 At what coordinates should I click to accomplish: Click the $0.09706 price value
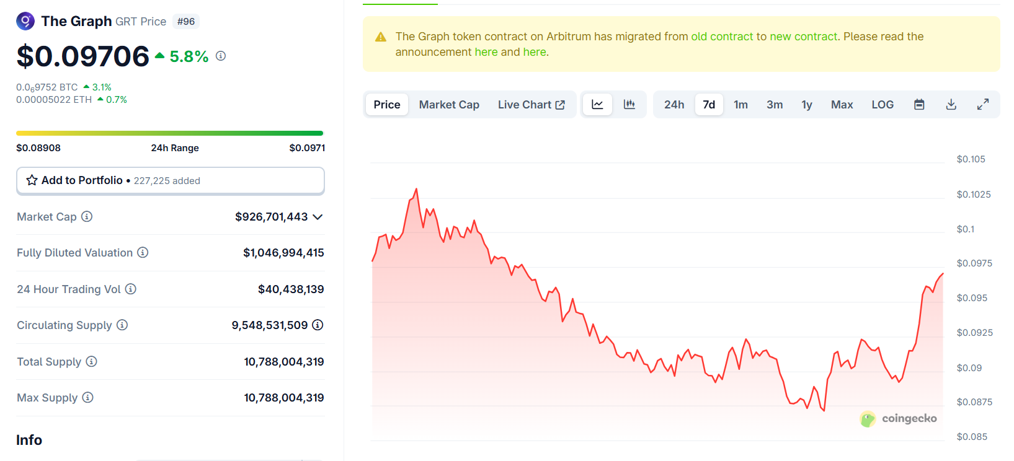tap(83, 56)
